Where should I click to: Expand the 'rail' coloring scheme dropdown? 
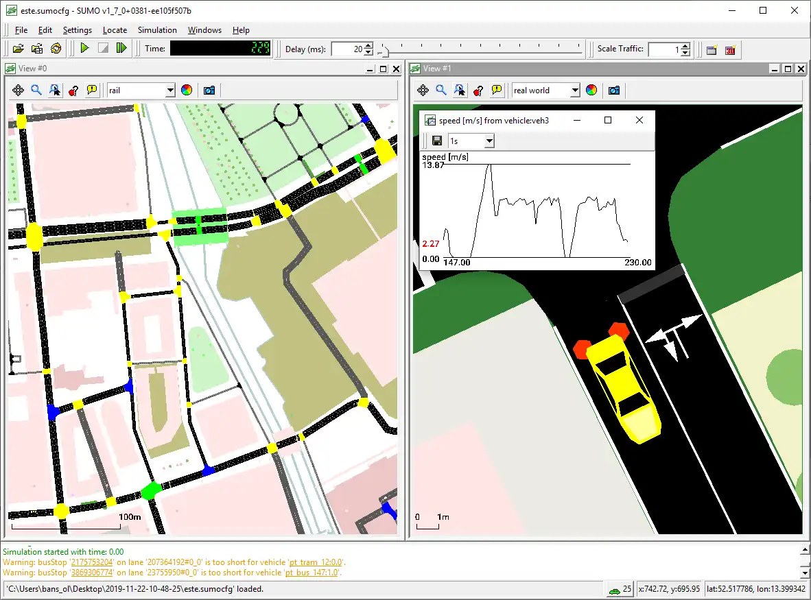[170, 91]
